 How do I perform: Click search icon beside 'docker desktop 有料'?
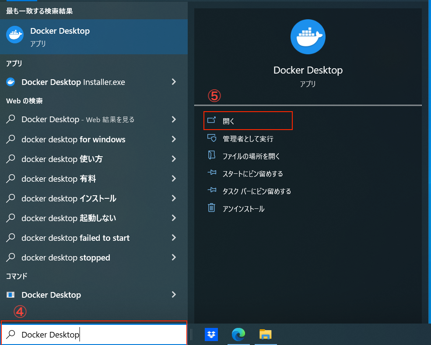11,179
